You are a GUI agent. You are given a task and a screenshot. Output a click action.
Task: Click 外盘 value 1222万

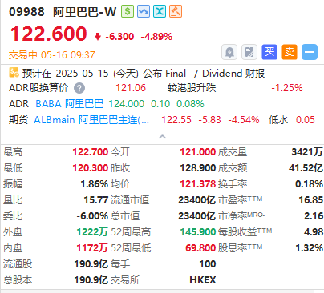tap(92, 232)
